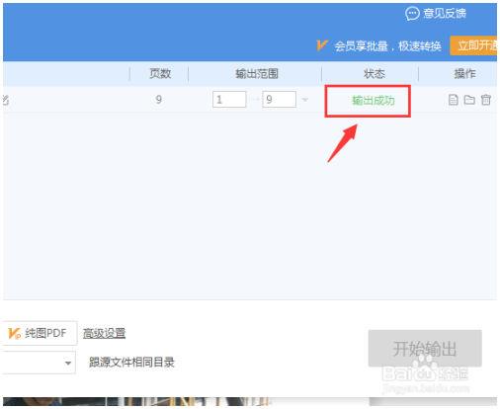Open the output folder icon
Image resolution: width=500 pixels, height=409 pixels.
point(469,100)
